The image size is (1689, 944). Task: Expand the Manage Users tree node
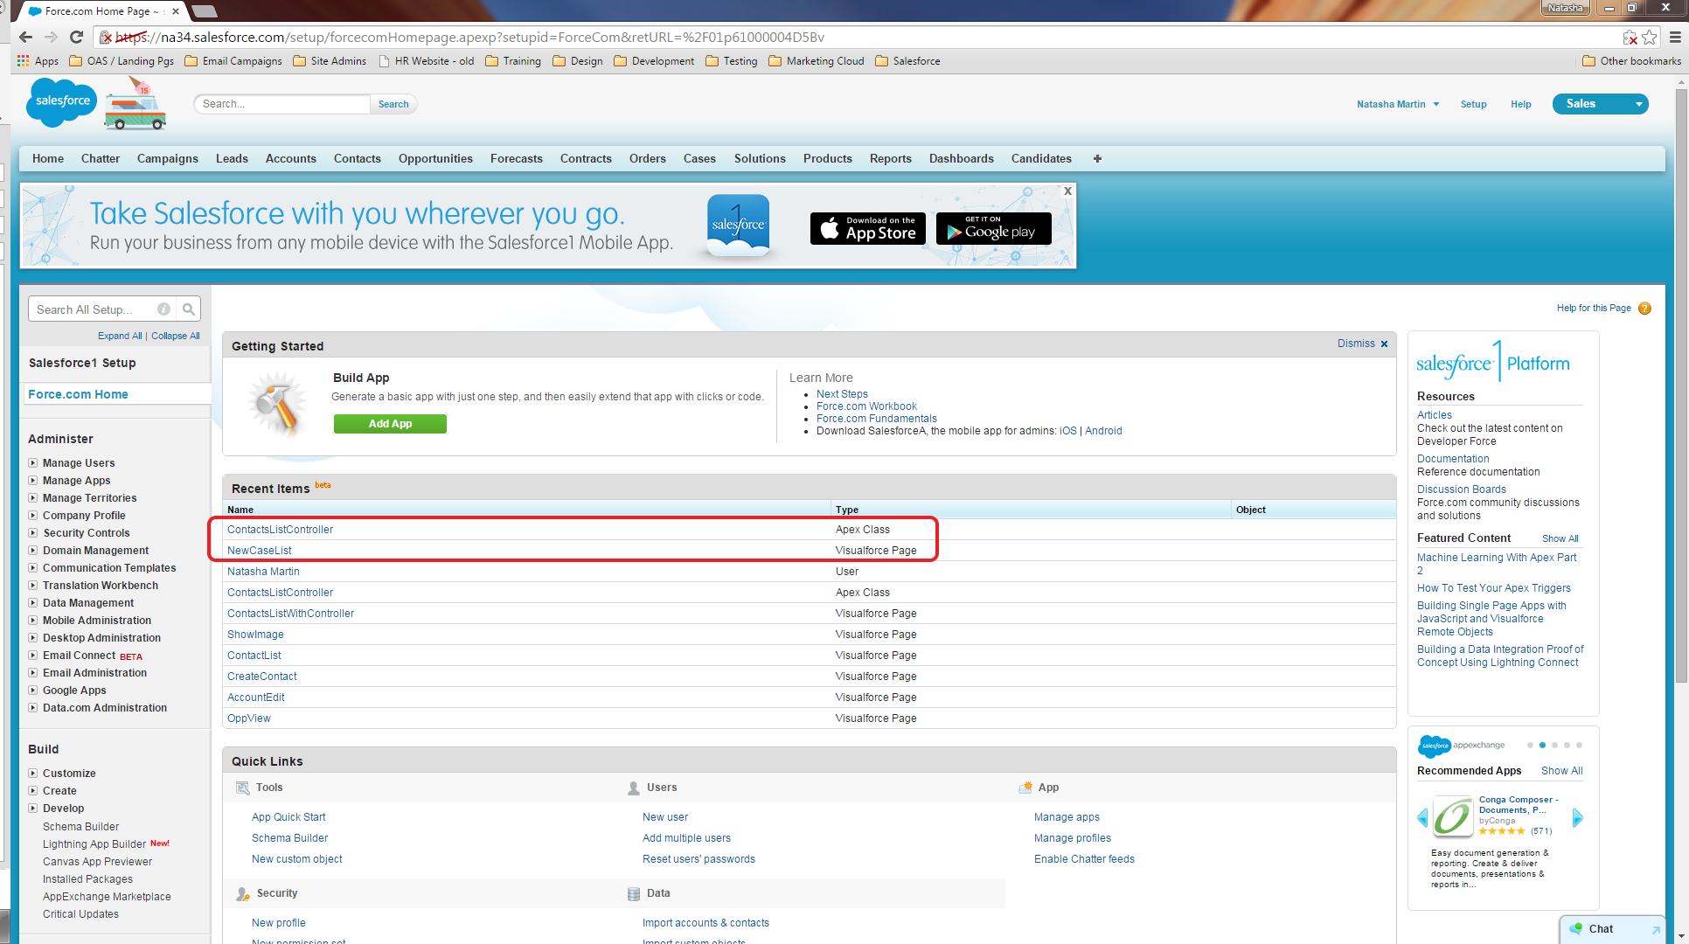(33, 463)
